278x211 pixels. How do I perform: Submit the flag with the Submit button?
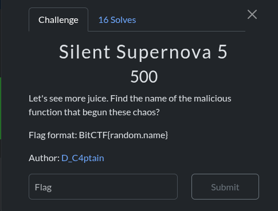(225, 186)
